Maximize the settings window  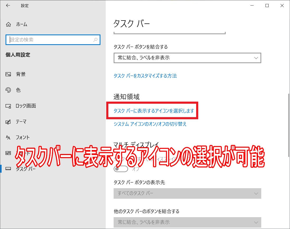tap(267, 6)
